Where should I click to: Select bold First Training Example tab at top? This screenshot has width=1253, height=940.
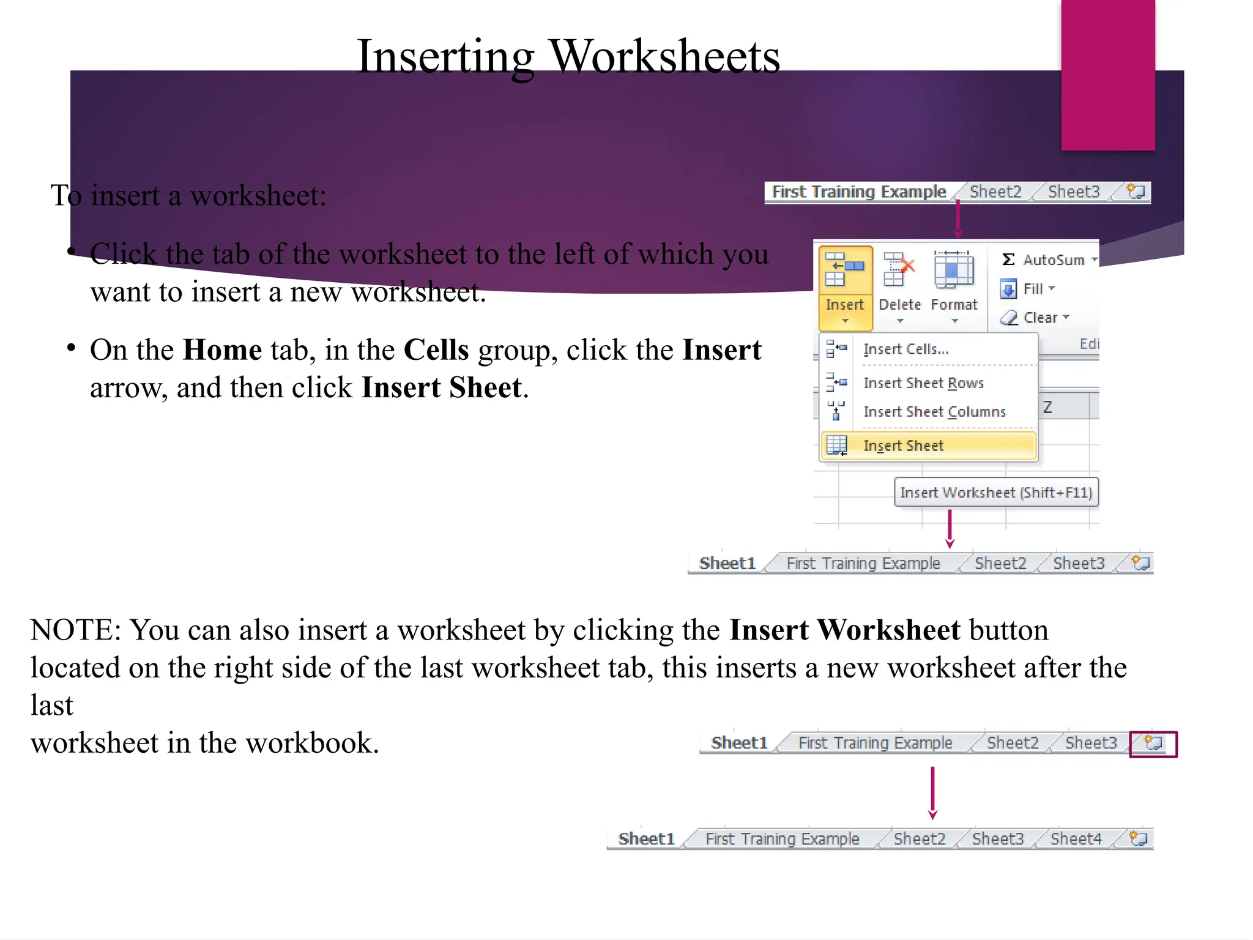[858, 192]
